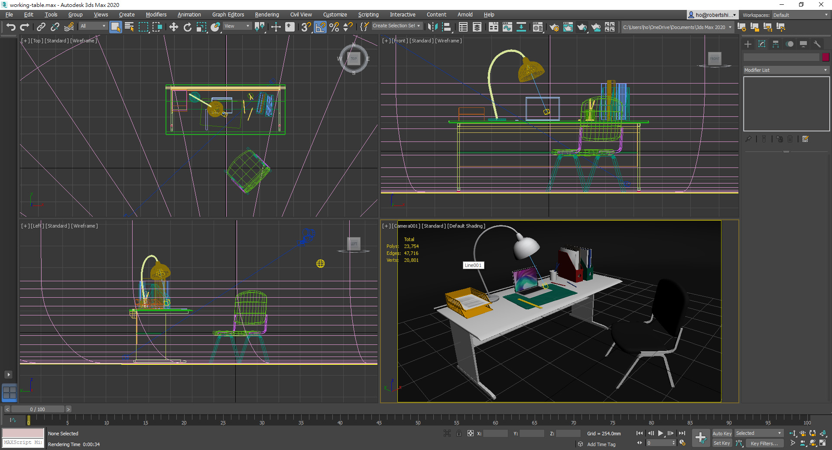The image size is (832, 450).
Task: Open the Create tab in command panel
Action: point(748,44)
